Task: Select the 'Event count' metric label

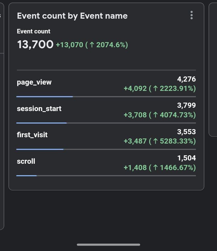Action: click(33, 31)
